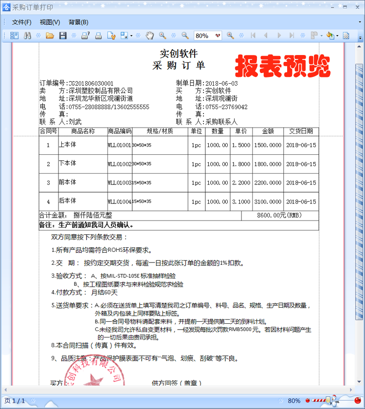
Task: Expand the page color dropdown arrow
Action: click(x=337, y=36)
